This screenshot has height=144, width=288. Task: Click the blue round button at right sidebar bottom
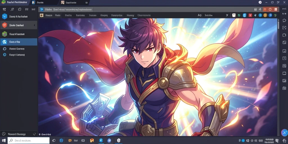284,133
